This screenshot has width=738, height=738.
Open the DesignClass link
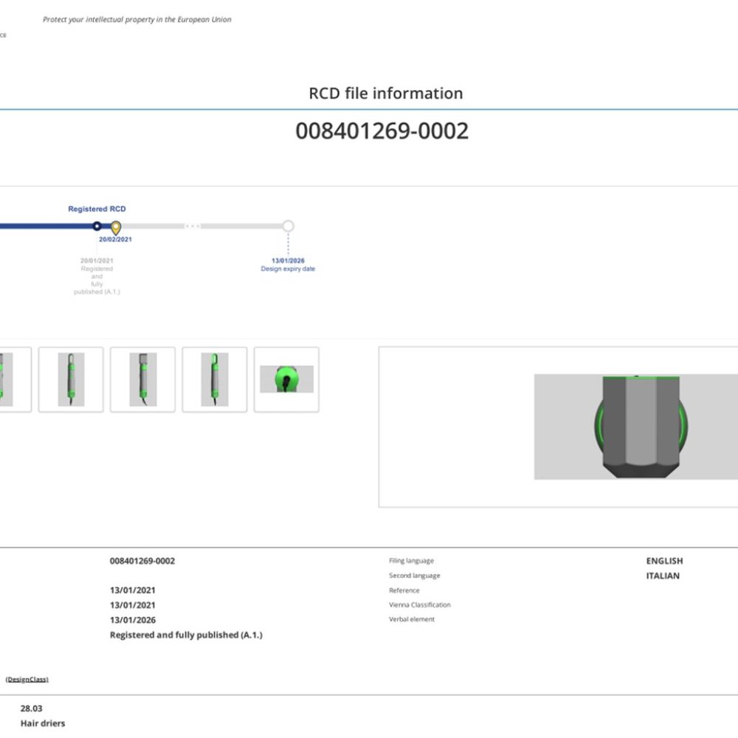pos(27,679)
